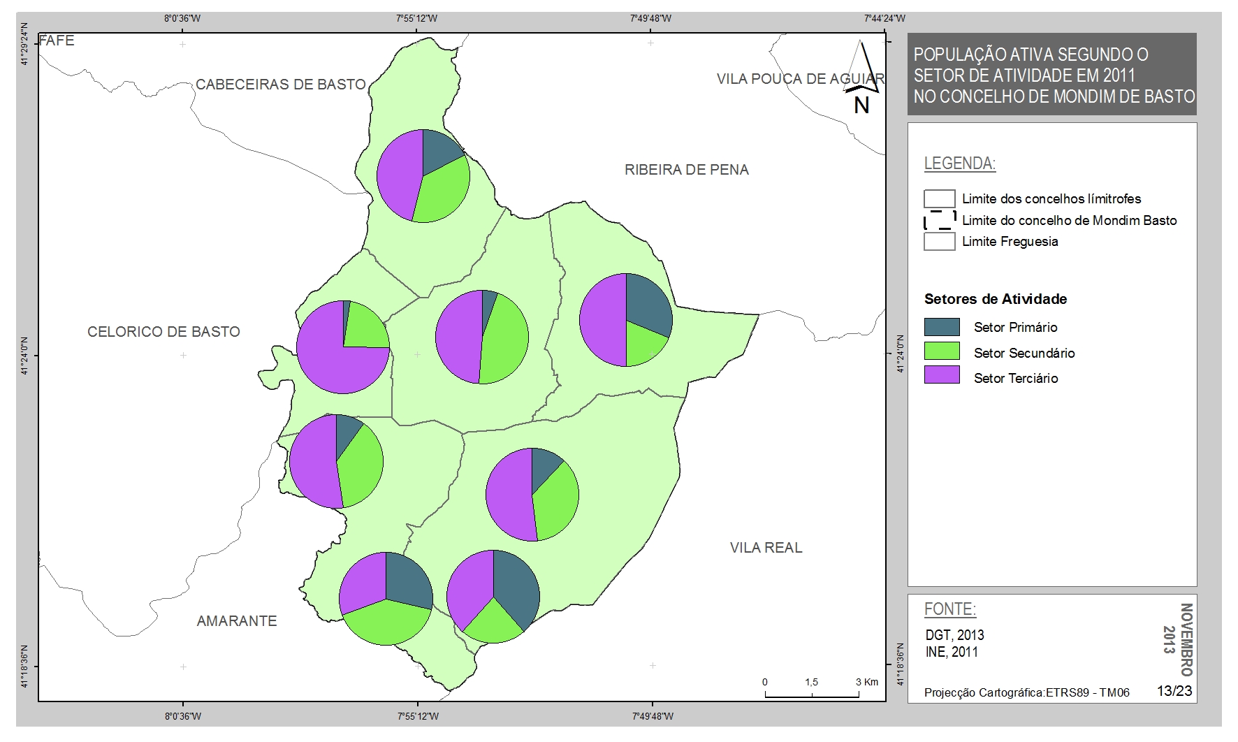Click the map title header box

(1051, 75)
